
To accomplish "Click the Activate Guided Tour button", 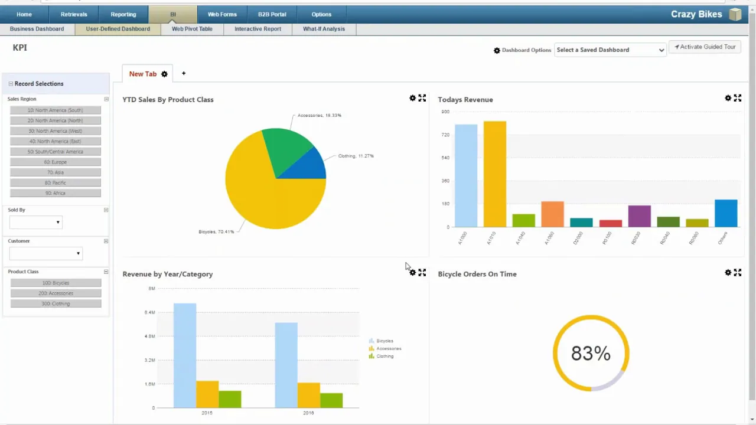I will click(x=705, y=47).
